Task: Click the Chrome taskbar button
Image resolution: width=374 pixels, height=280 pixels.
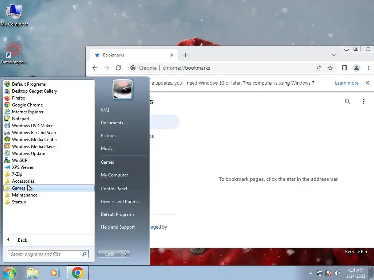Action: pos(77,273)
